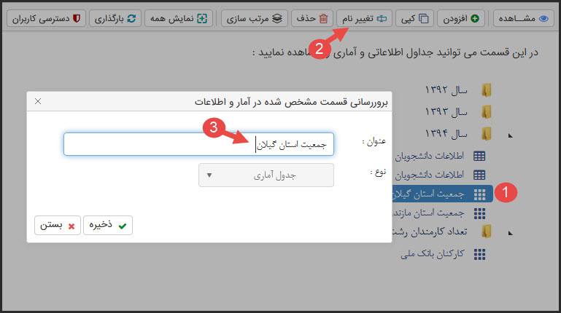Image resolution: width=561 pixels, height=313 pixels.
Task: Open the نوع type dropdown (جدول آماری)
Action: pyautogui.click(x=266, y=175)
